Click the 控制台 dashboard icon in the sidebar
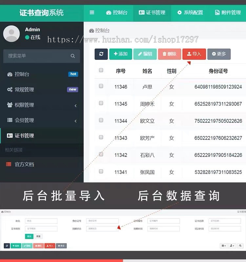This screenshot has height=262, width=246. (10, 74)
